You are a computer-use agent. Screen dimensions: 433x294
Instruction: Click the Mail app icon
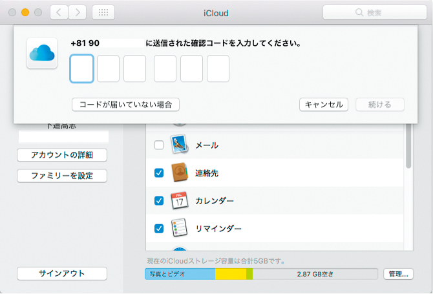pyautogui.click(x=179, y=144)
